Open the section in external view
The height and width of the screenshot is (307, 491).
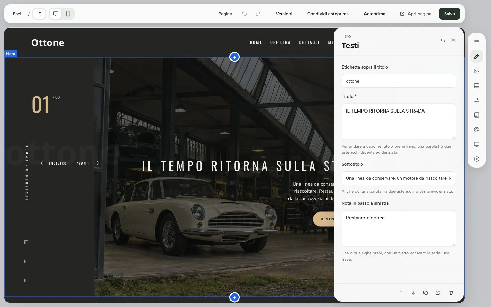[438, 293]
